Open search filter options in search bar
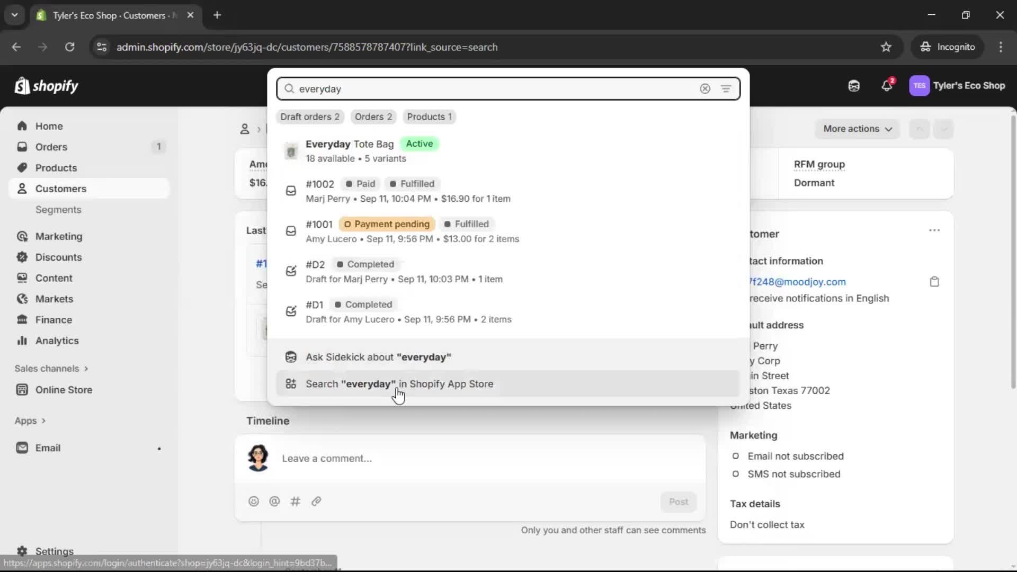The image size is (1017, 572). tap(726, 89)
